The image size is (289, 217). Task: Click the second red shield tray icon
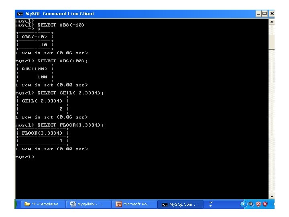(x=265, y=204)
